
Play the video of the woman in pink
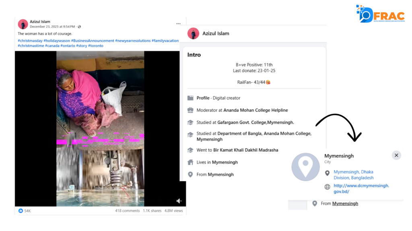(x=100, y=128)
